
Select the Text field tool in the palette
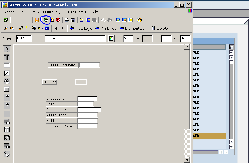point(7,57)
